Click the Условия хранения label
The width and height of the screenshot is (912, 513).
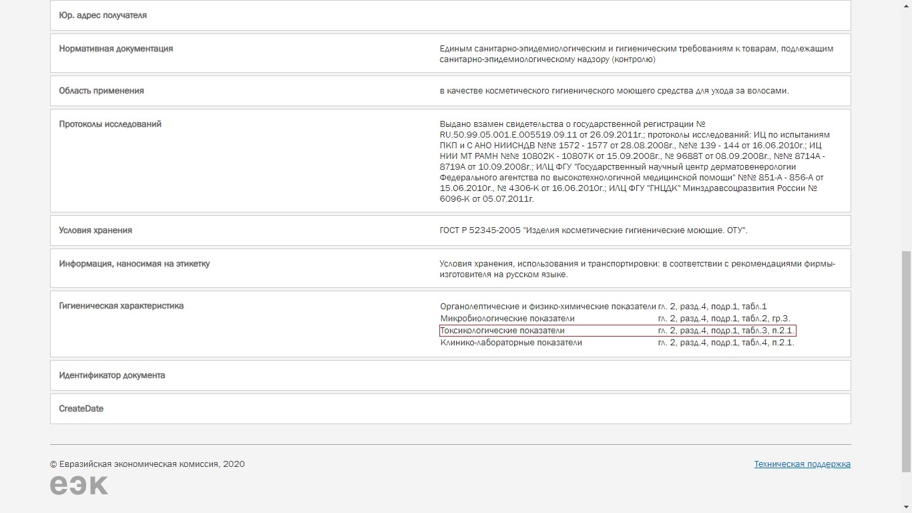pyautogui.click(x=95, y=230)
